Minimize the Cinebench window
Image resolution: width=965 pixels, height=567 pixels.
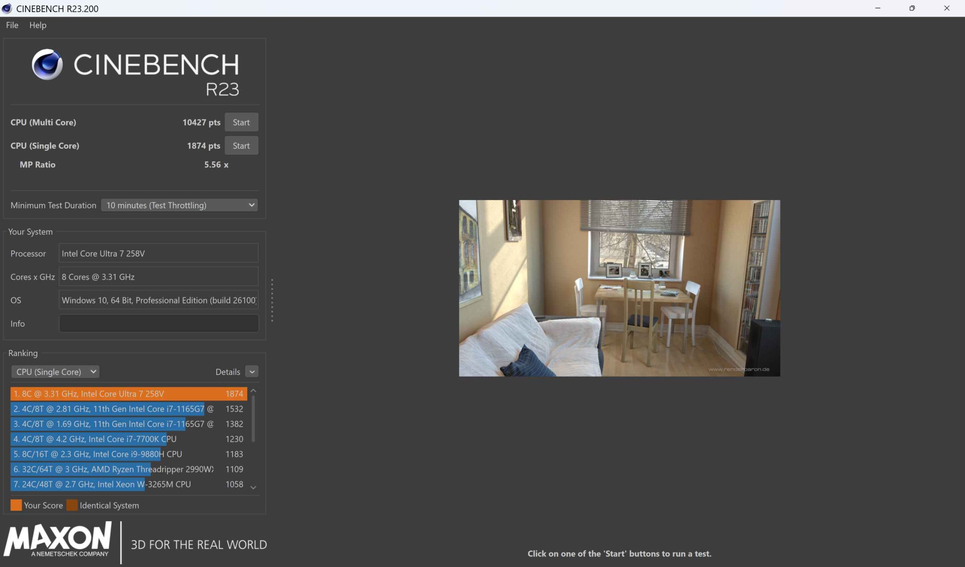coord(877,8)
